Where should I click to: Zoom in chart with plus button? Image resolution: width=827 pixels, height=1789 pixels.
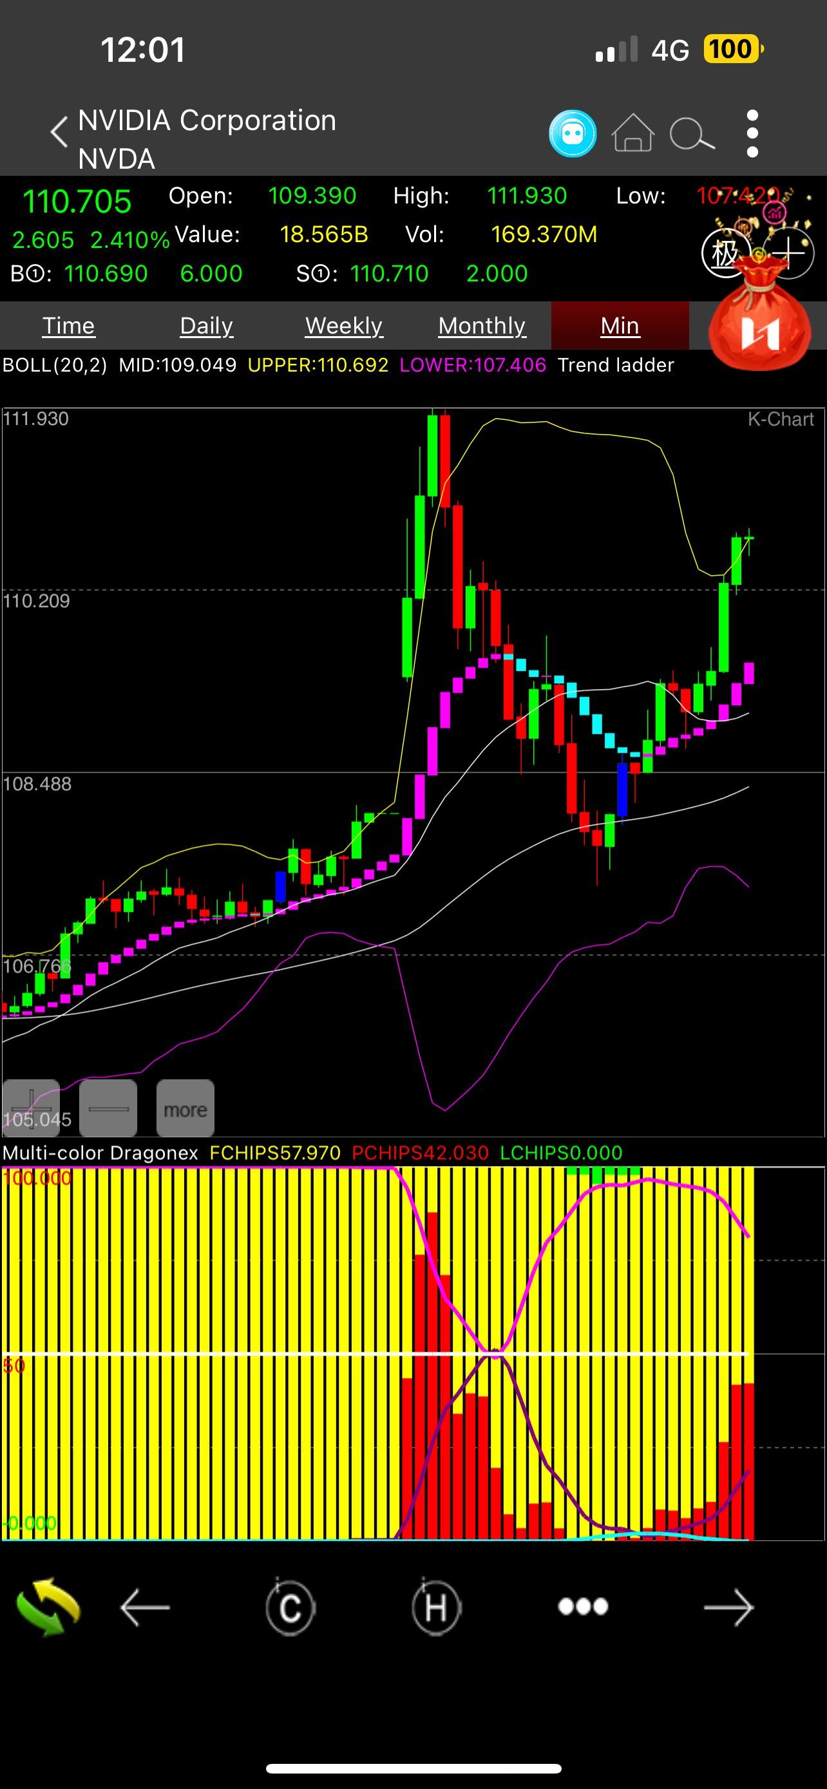(32, 1108)
